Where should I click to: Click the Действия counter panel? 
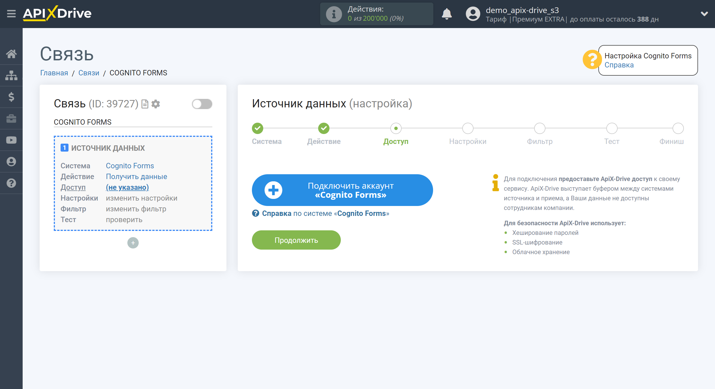[x=376, y=14]
